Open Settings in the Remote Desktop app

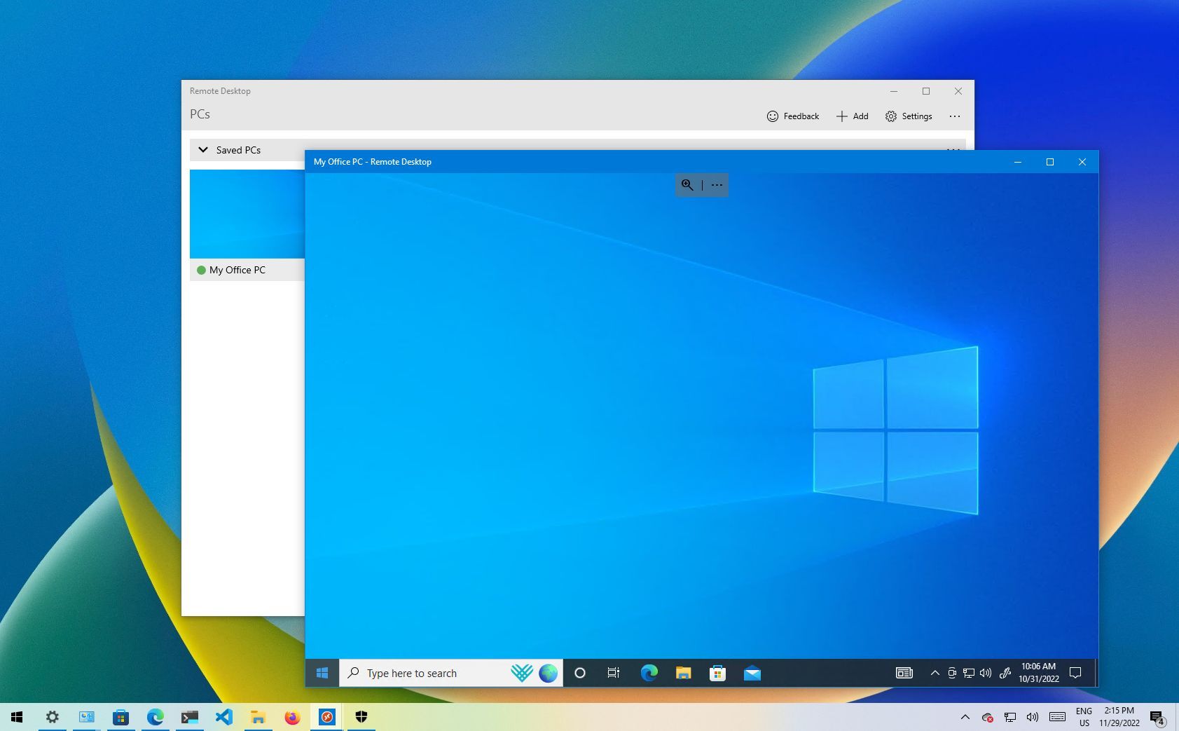[x=909, y=116]
